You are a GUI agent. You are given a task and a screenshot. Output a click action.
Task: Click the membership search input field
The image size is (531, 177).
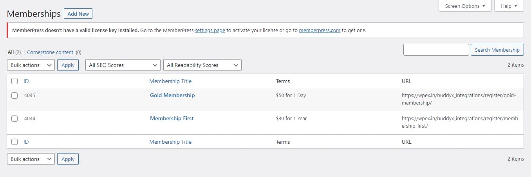tap(436, 50)
